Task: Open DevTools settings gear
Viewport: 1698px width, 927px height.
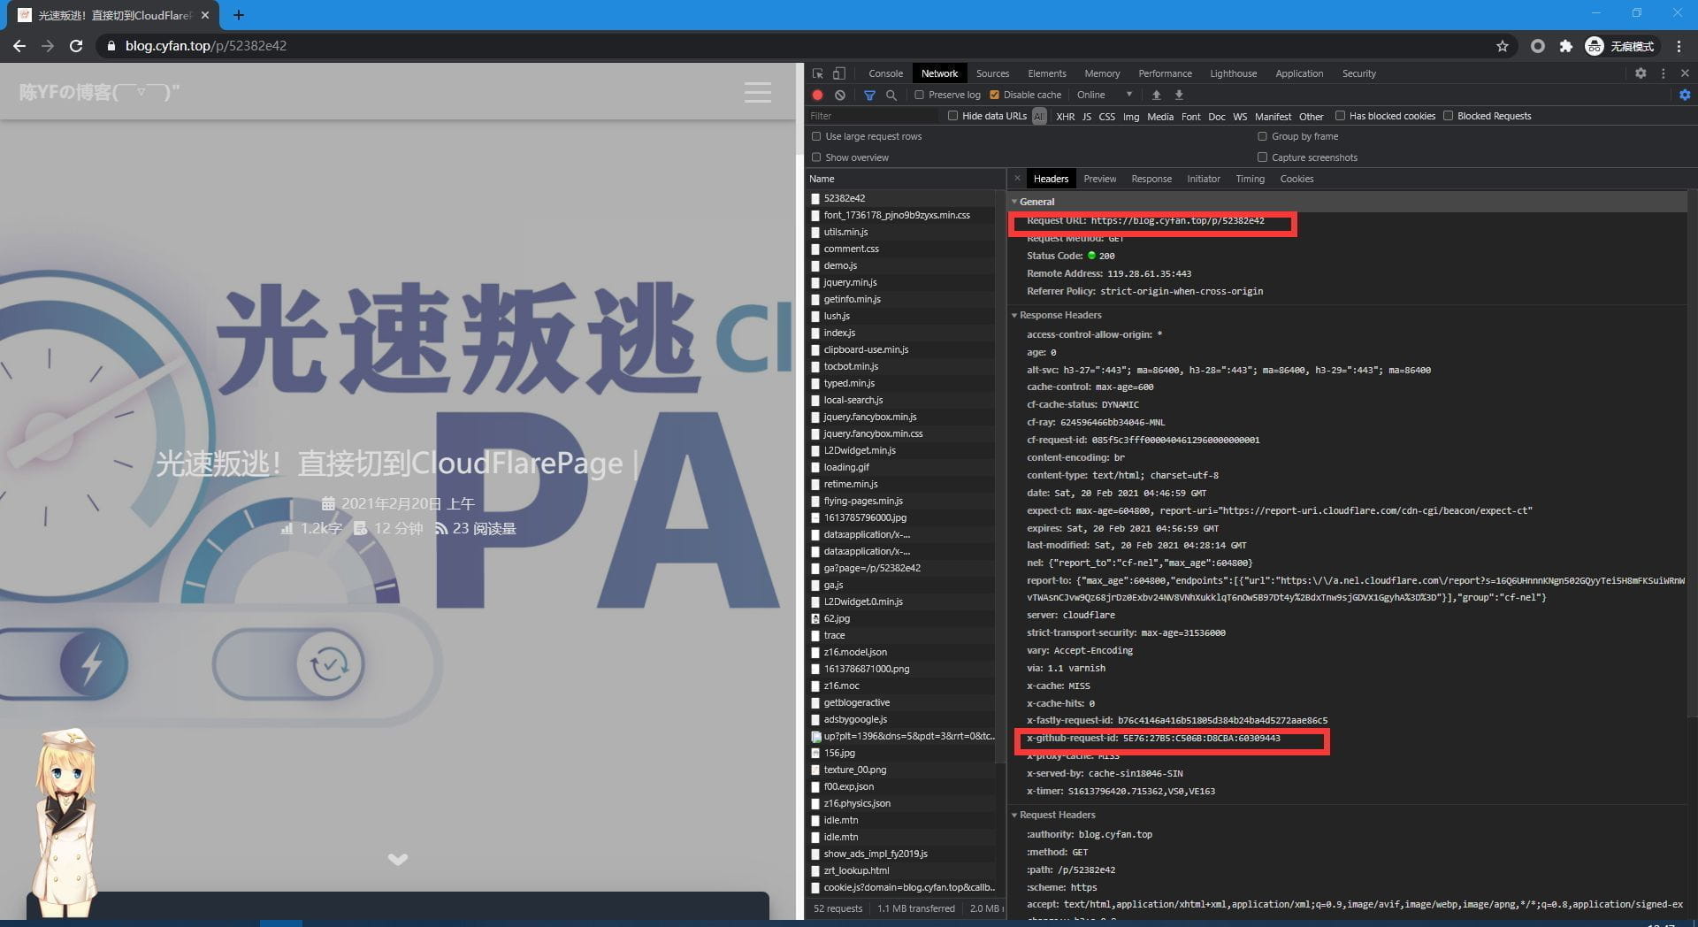Action: (x=1641, y=73)
